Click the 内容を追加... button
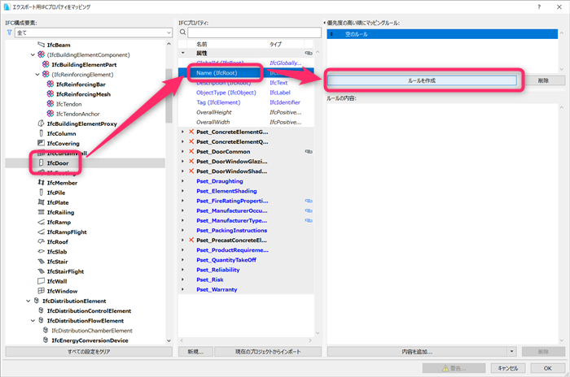 (x=417, y=352)
